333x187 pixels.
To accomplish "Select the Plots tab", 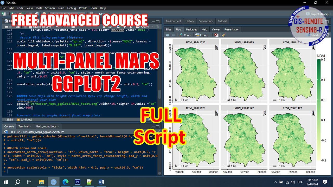I will [179, 29].
